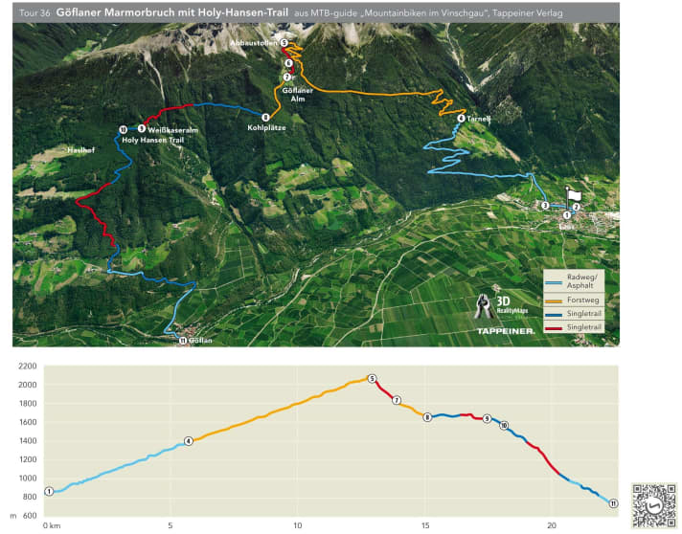Select waypoint 10 marker beside Weißkaseralm
The height and width of the screenshot is (534, 682).
click(x=123, y=129)
